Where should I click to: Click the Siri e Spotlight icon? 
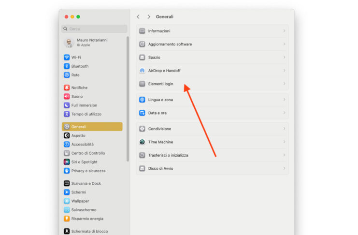[67, 162]
